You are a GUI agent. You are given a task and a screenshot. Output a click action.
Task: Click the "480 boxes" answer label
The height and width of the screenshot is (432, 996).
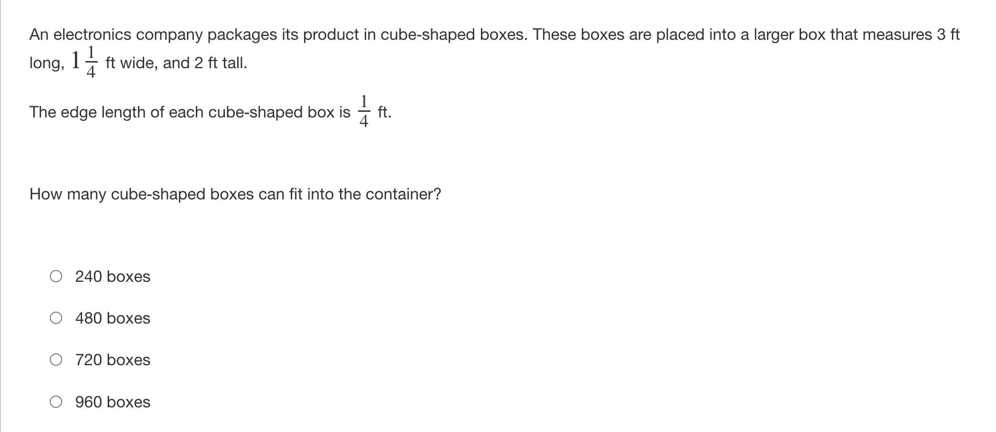[x=112, y=318]
